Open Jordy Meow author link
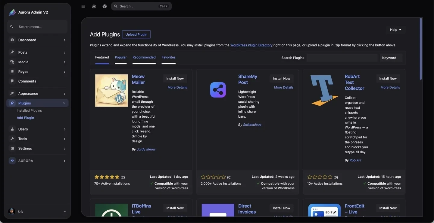Screen dimensions: 434x223 (x=146, y=149)
